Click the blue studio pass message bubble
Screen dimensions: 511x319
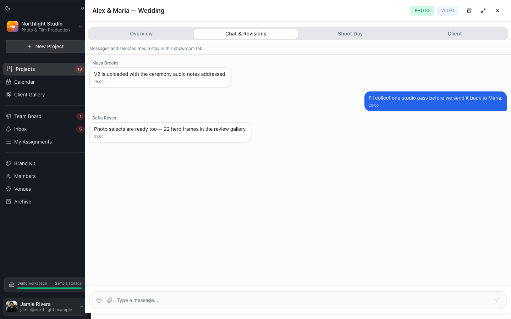[x=435, y=101]
